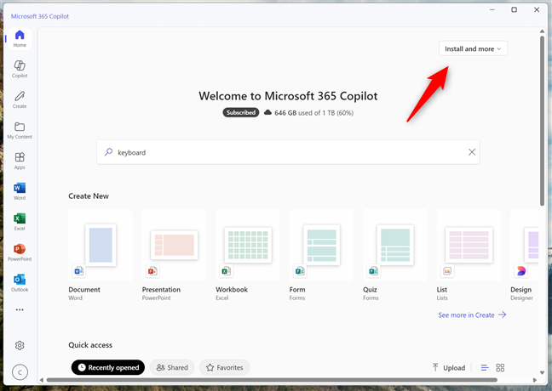Click the Microsoft 365 Copilot title
The image size is (552, 391).
(40, 16)
